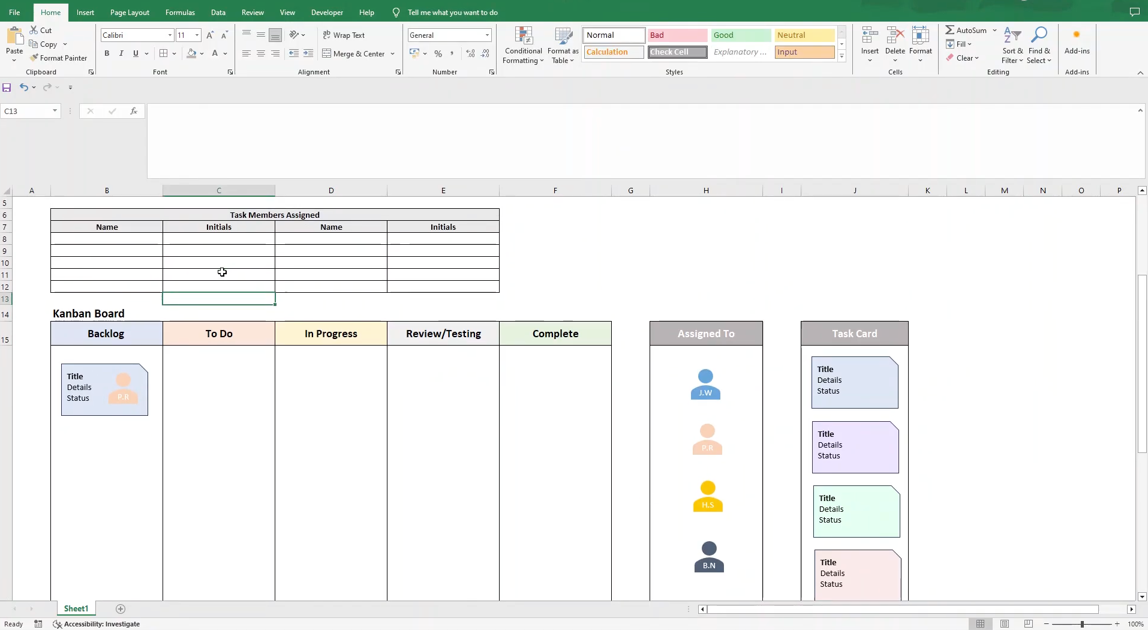
Task: Click the Format Painter brush icon
Action: coord(35,58)
